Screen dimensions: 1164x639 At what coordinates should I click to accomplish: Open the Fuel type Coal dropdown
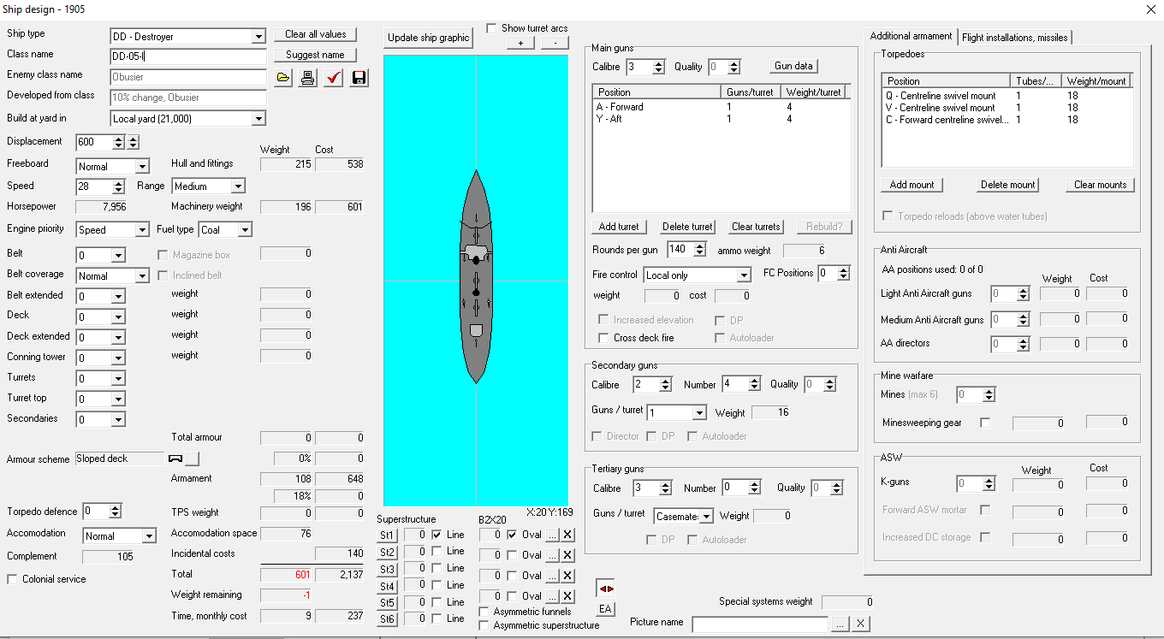pos(245,230)
